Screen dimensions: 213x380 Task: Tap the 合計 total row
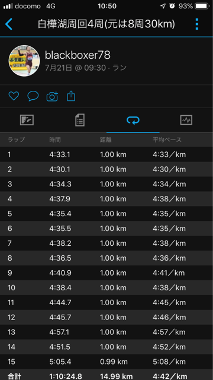tap(106, 375)
